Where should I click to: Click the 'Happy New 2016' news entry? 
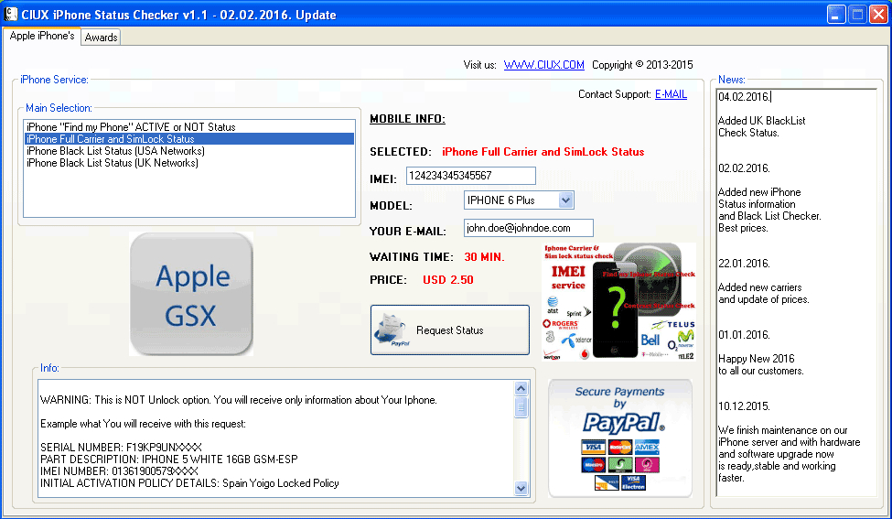(760, 365)
